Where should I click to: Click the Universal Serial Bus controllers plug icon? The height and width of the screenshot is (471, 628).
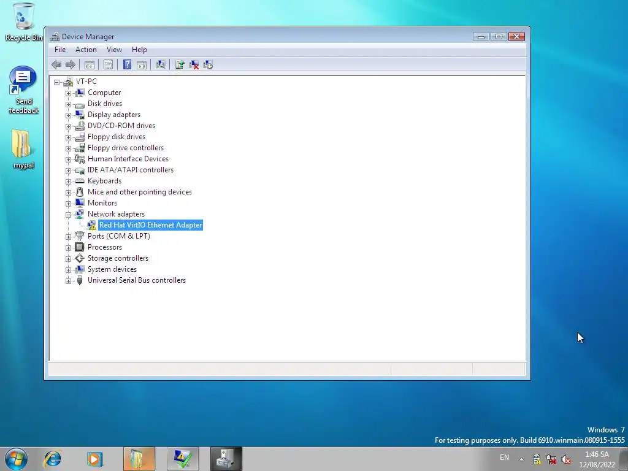(80, 280)
